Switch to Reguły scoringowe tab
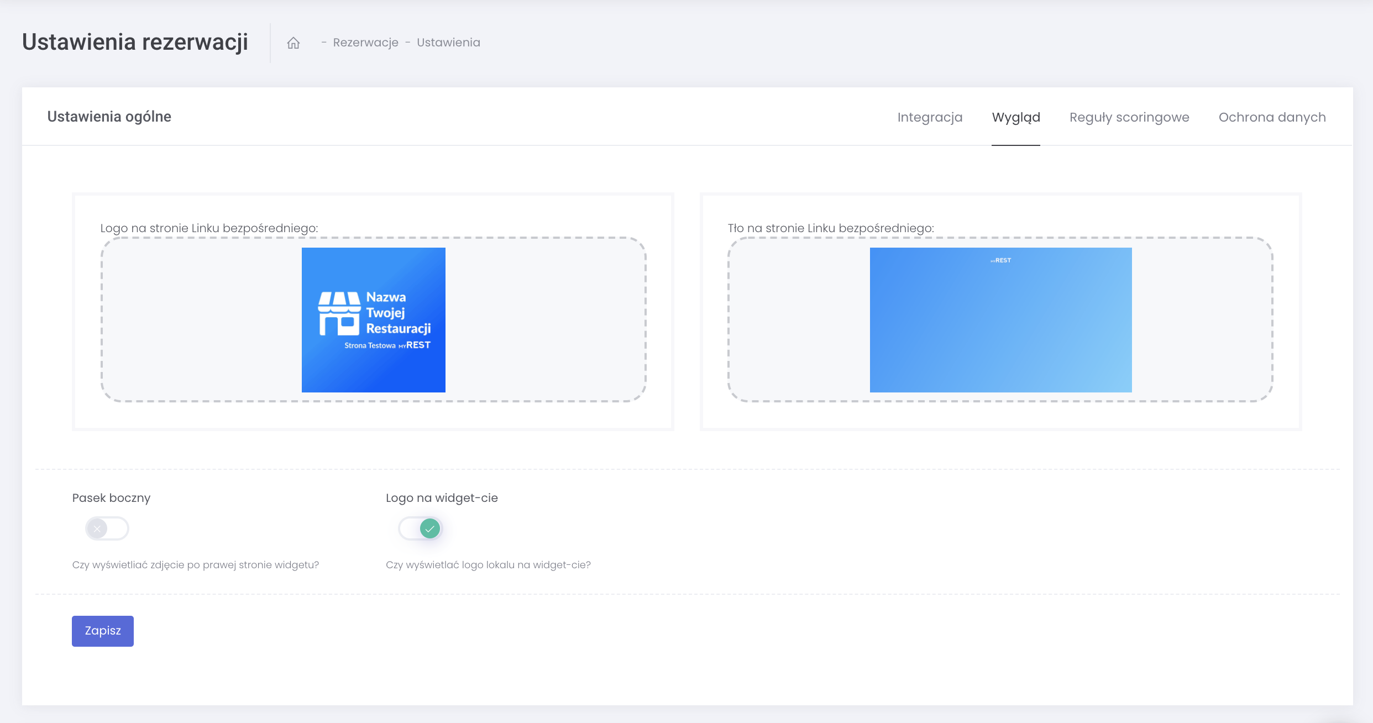Image resolution: width=1373 pixels, height=723 pixels. click(1129, 117)
